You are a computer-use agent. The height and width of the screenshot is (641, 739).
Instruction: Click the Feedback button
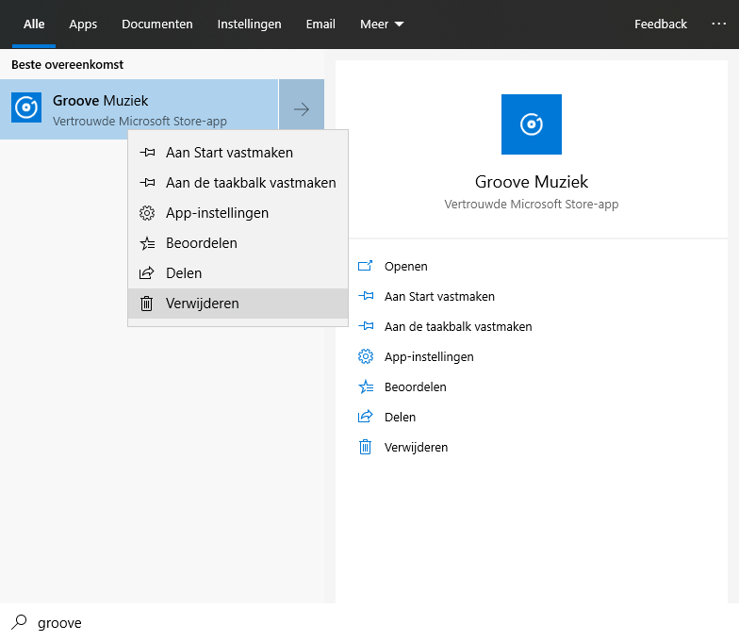point(661,25)
